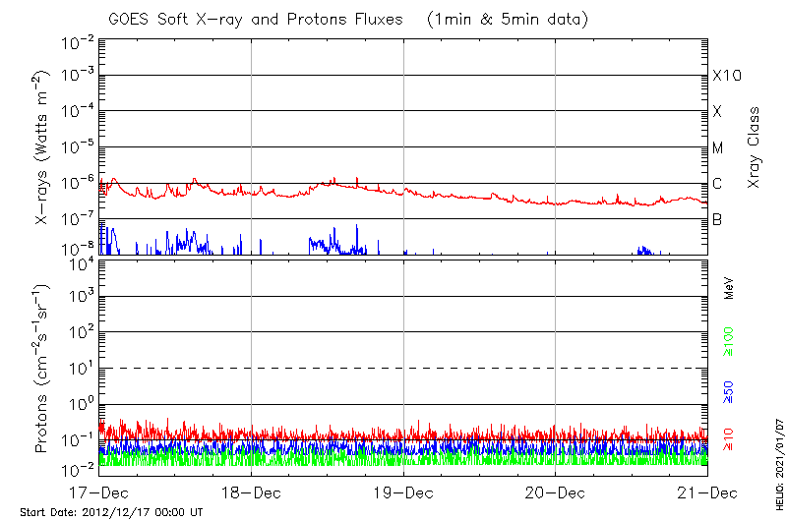Select the M X-ray class label
Image resolution: width=787 pixels, height=521 pixels.
(x=718, y=148)
